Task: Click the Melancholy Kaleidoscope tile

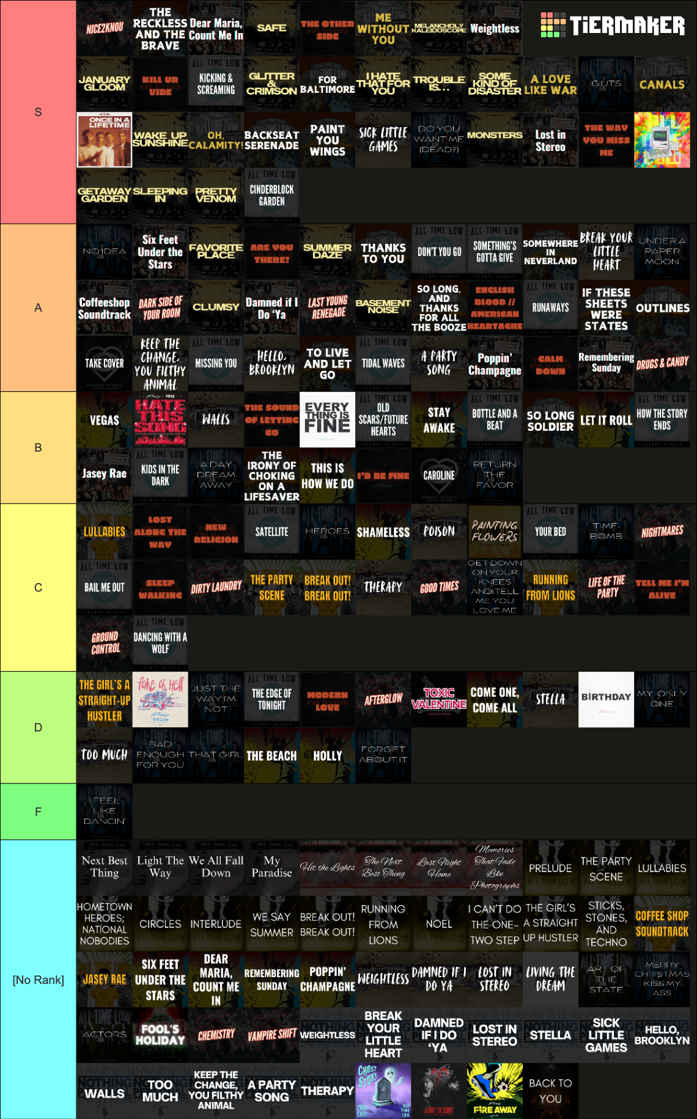Action: click(x=439, y=28)
